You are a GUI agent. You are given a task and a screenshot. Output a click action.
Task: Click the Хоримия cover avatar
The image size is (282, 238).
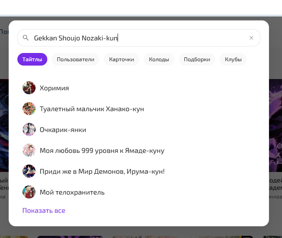click(x=29, y=88)
